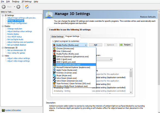Click the GeForce Experience icon
Image resolution: width=160 pixels, height=113 pixels.
click(54, 57)
